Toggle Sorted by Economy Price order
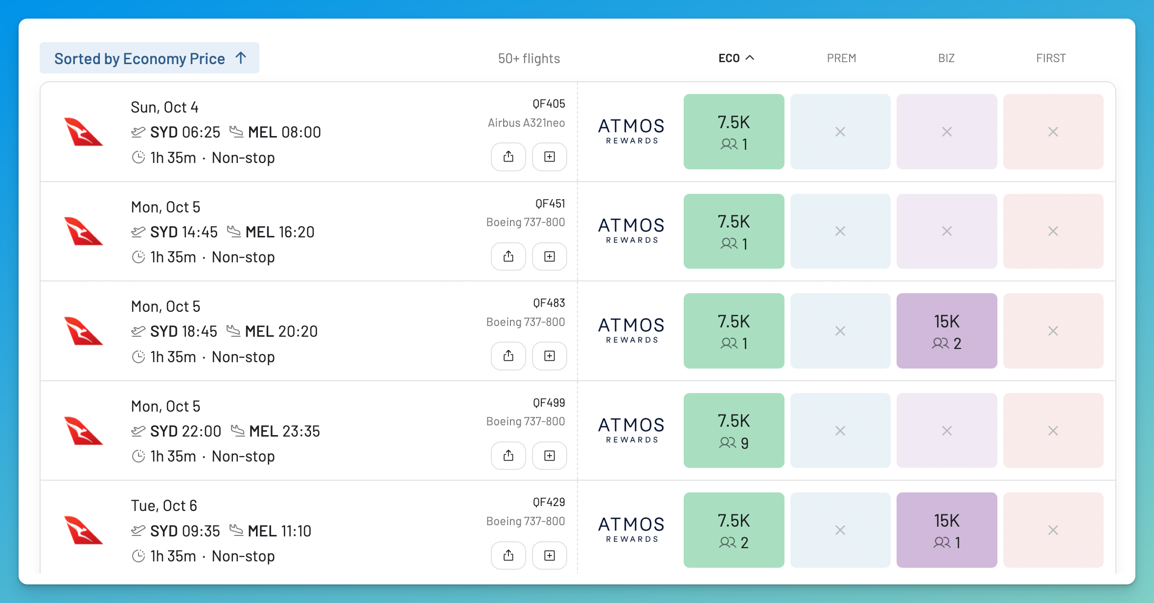This screenshot has width=1154, height=603. point(149,58)
